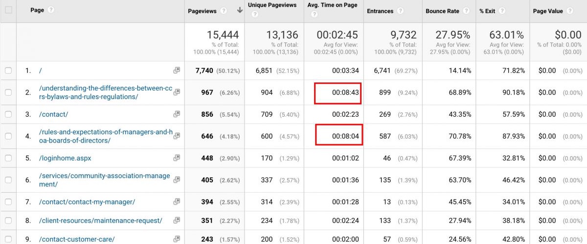587x244 pixels.
Task: Open the /client-resources/maintenance-request/ page link
Action: point(100,221)
